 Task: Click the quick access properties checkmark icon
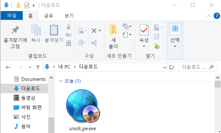click(x=27, y=5)
